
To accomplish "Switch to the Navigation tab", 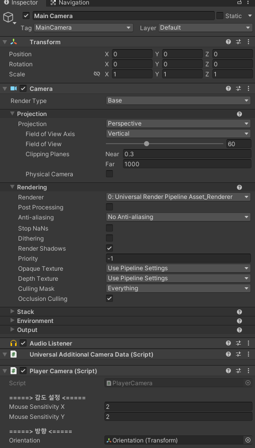I will (70, 3).
